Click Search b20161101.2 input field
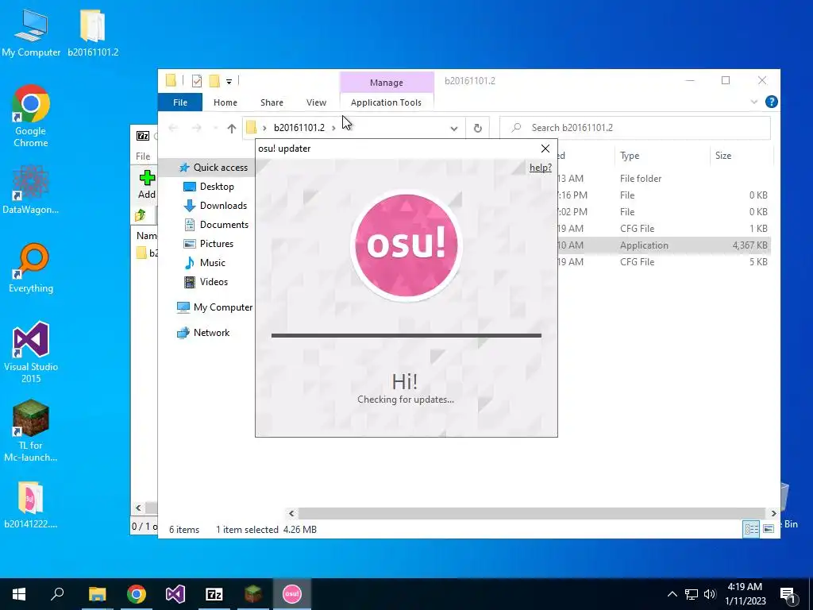 coord(635,128)
